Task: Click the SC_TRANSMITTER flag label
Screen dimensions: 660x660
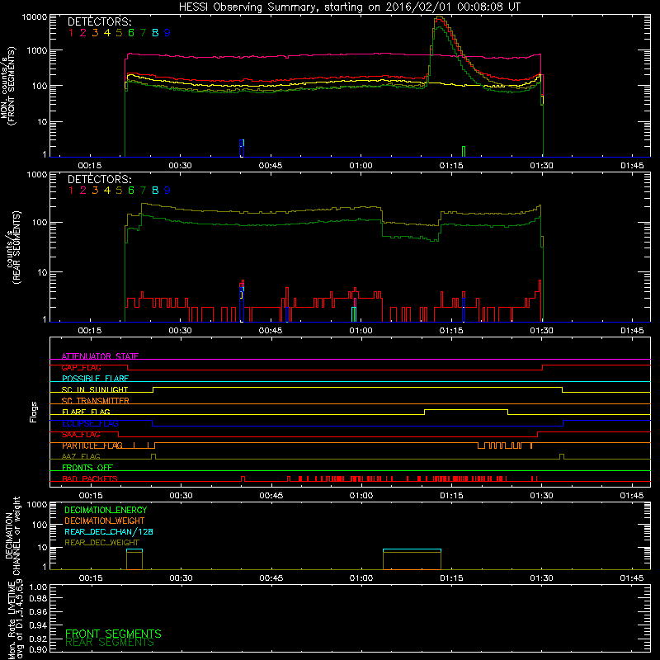Action: tap(96, 401)
